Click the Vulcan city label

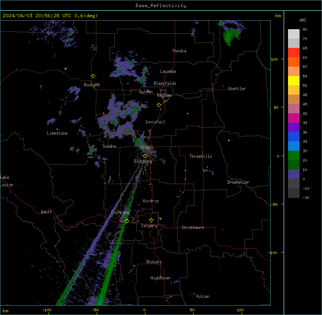202,296
